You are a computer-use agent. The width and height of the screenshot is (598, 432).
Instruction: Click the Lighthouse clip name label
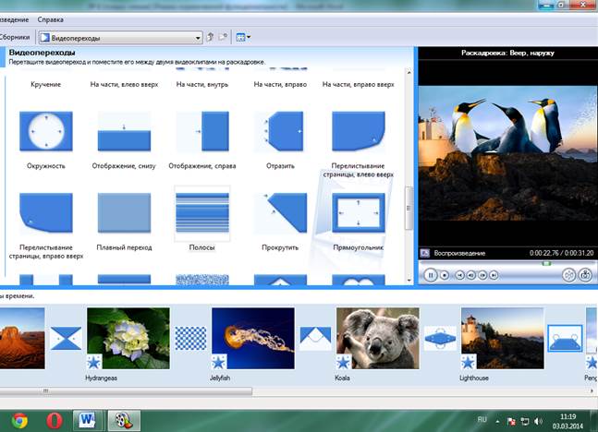(474, 378)
